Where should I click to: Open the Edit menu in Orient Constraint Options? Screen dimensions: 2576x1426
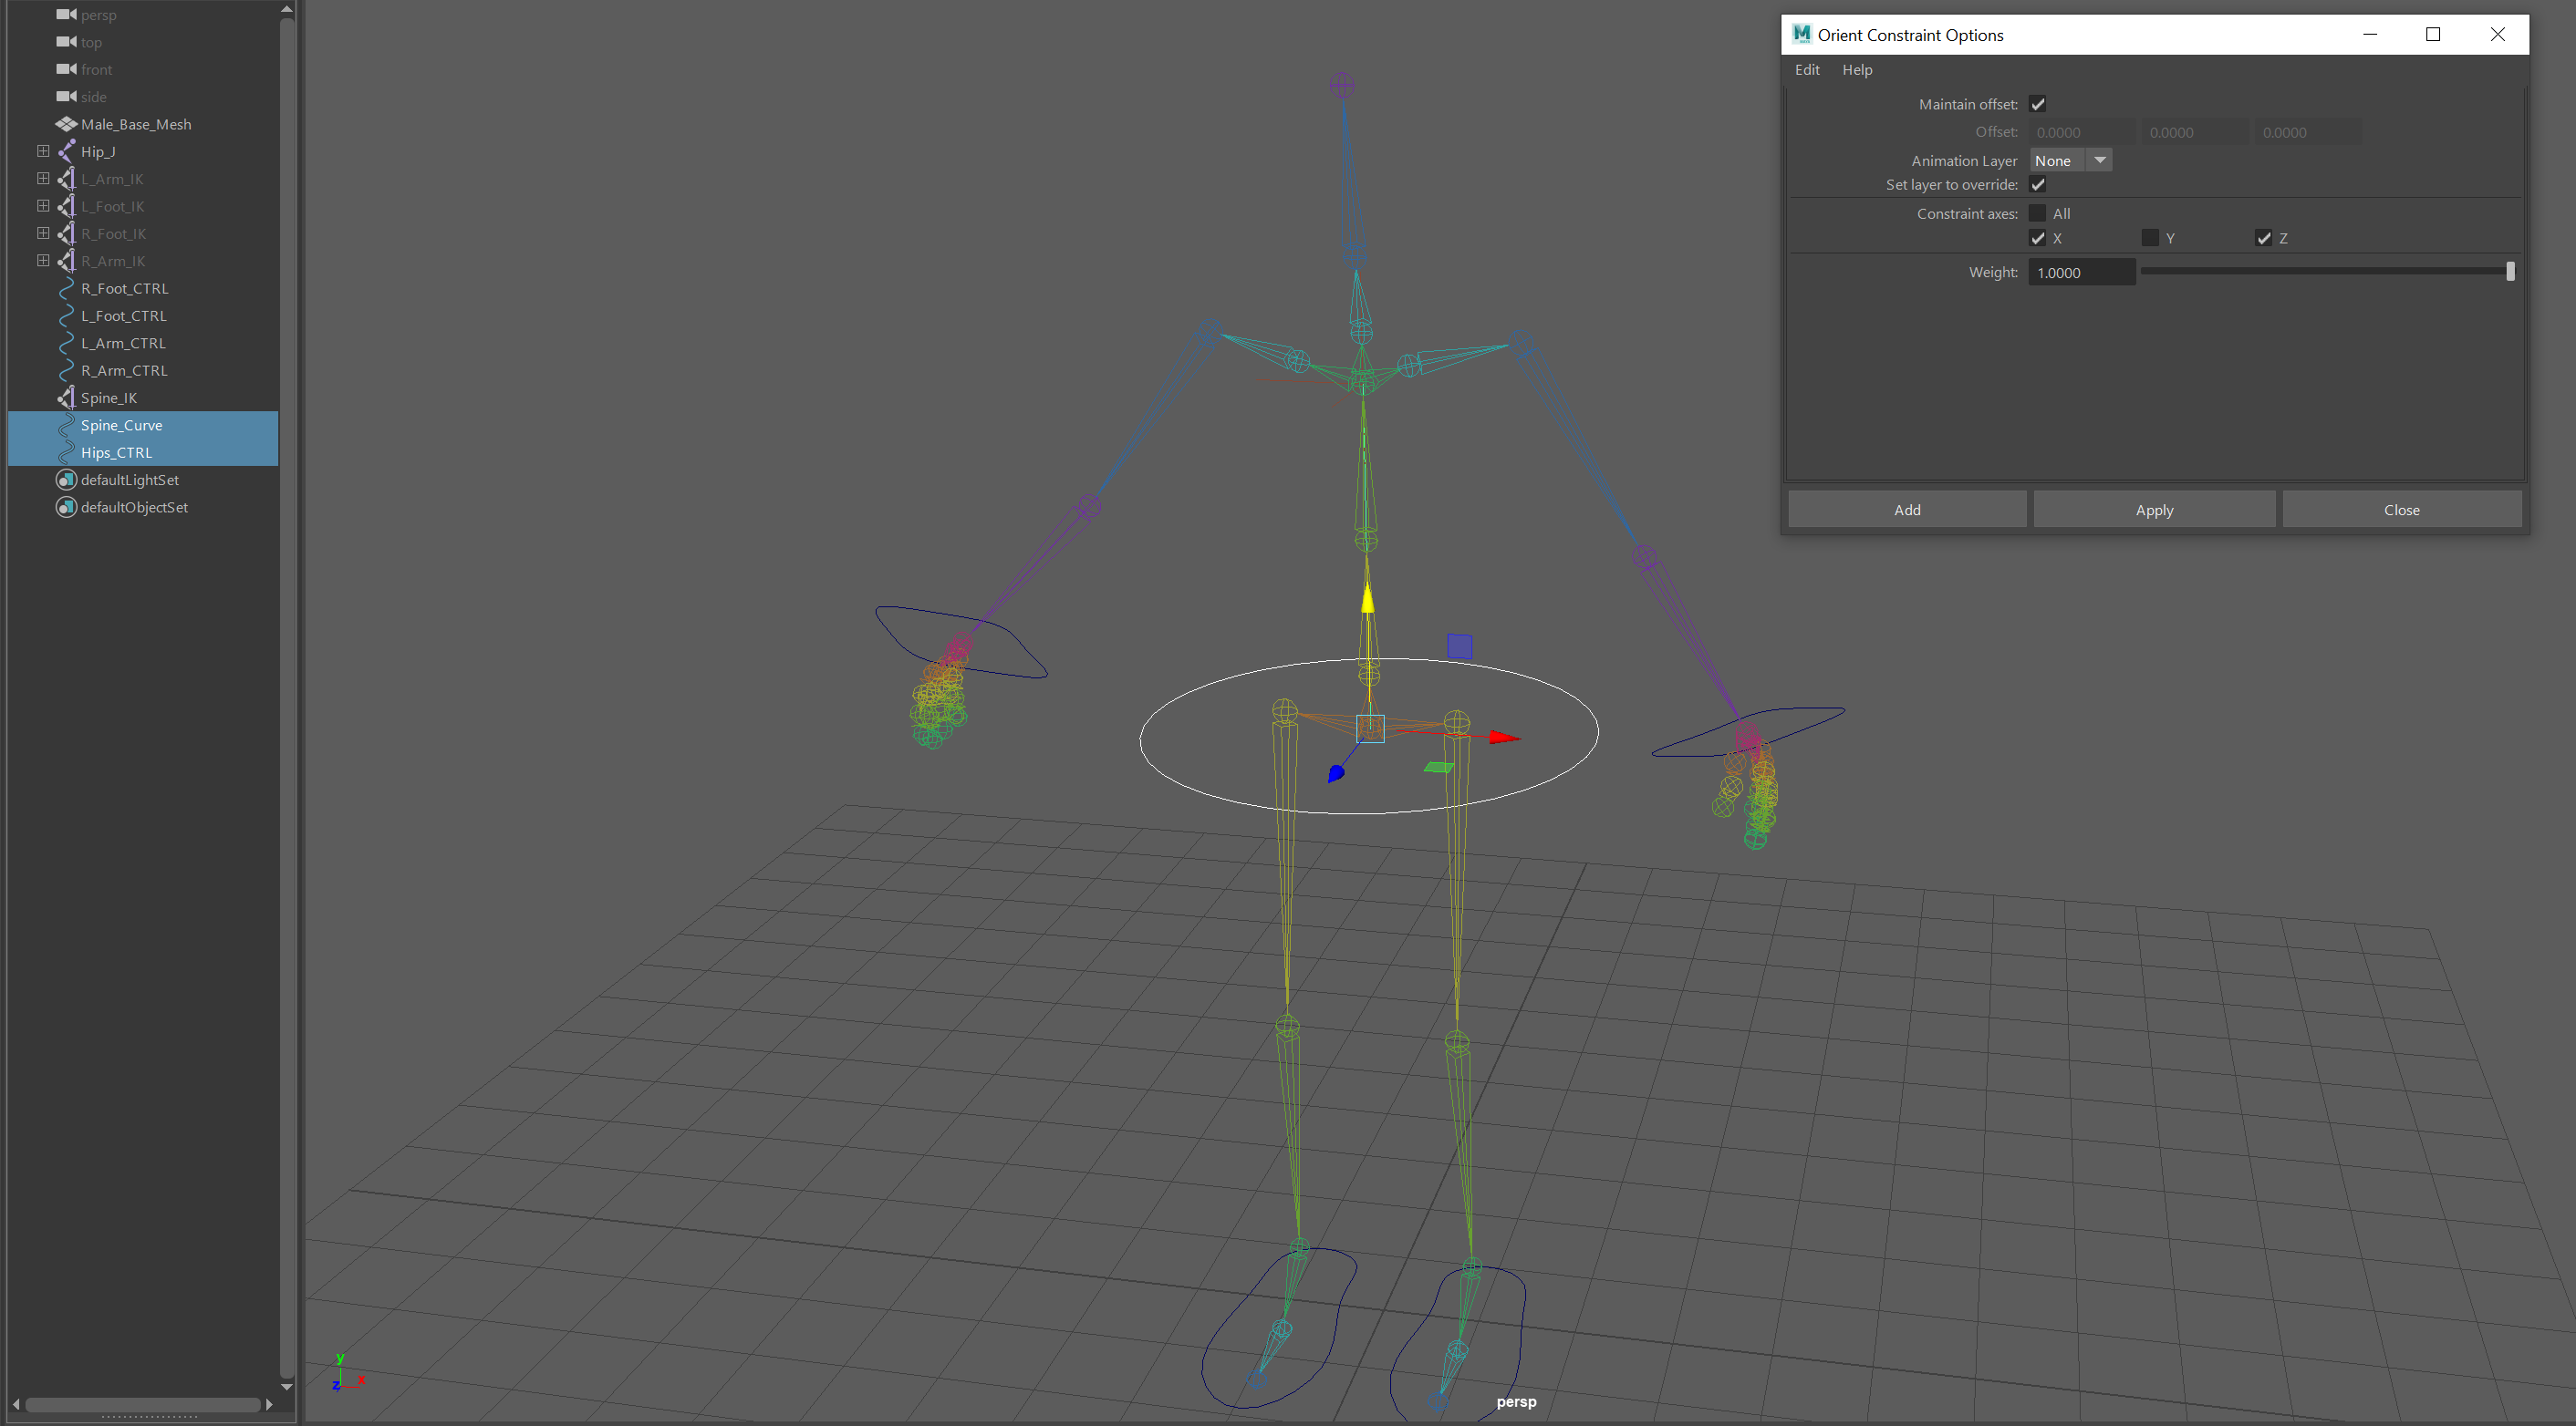pos(1806,69)
